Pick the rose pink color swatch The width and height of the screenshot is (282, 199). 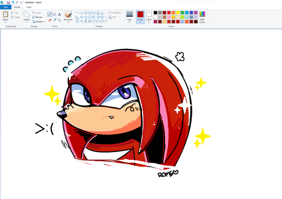[x=169, y=17]
